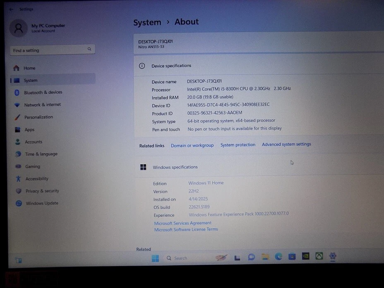This screenshot has height=288, width=384.
Task: Open the Gaming settings page
Action: click(32, 166)
